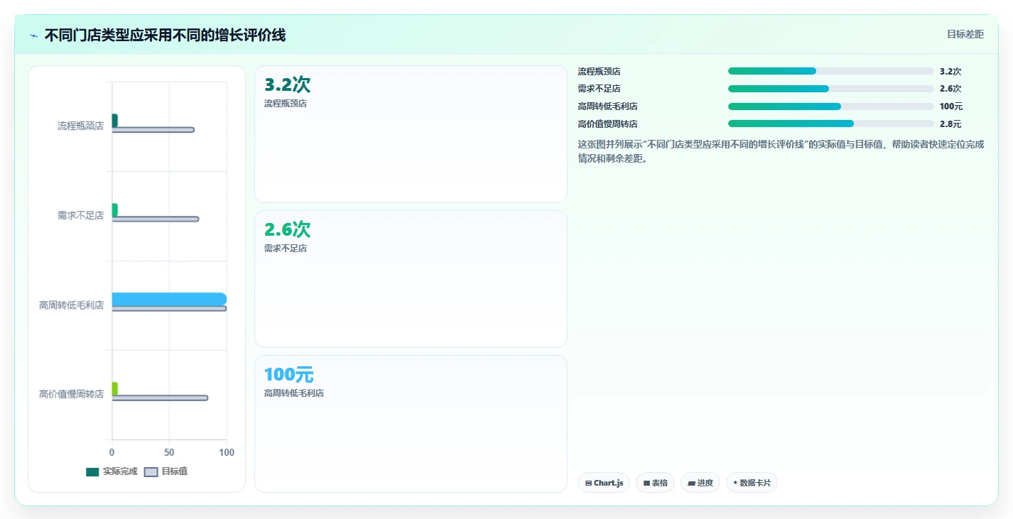Click the description paragraph under progress bars
1013x519 pixels.
tap(781, 151)
